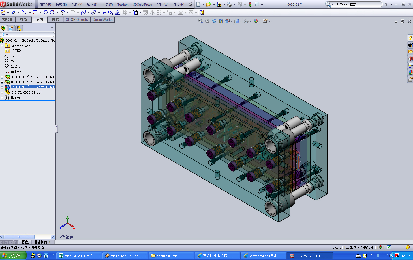The height and width of the screenshot is (260, 413).
Task: Expand the SL-0002-01 component node
Action: (2, 93)
